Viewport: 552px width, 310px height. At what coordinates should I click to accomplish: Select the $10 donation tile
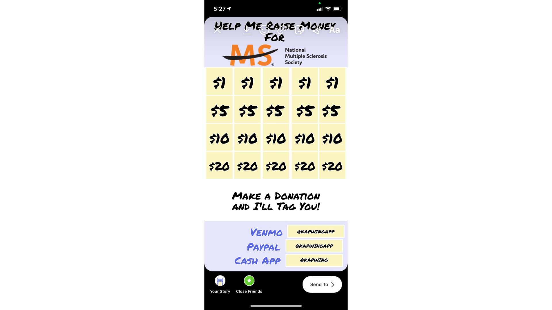(219, 137)
